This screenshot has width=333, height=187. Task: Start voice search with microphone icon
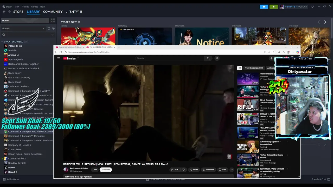[217, 58]
